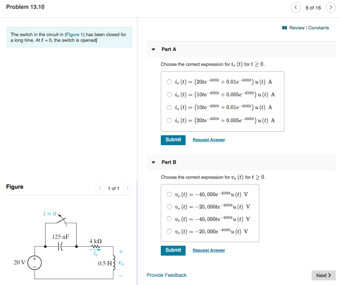This screenshot has width=340, height=285.
Task: Select the first answer option in Part A
Action: click(x=169, y=82)
